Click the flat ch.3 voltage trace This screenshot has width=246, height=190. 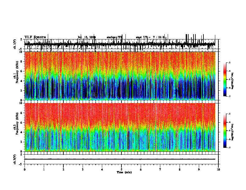coord(120,159)
